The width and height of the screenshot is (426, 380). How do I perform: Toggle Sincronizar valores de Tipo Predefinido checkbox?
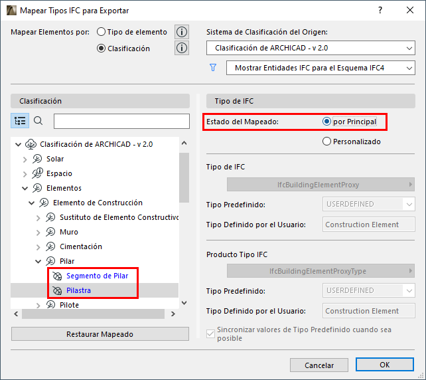point(210,333)
